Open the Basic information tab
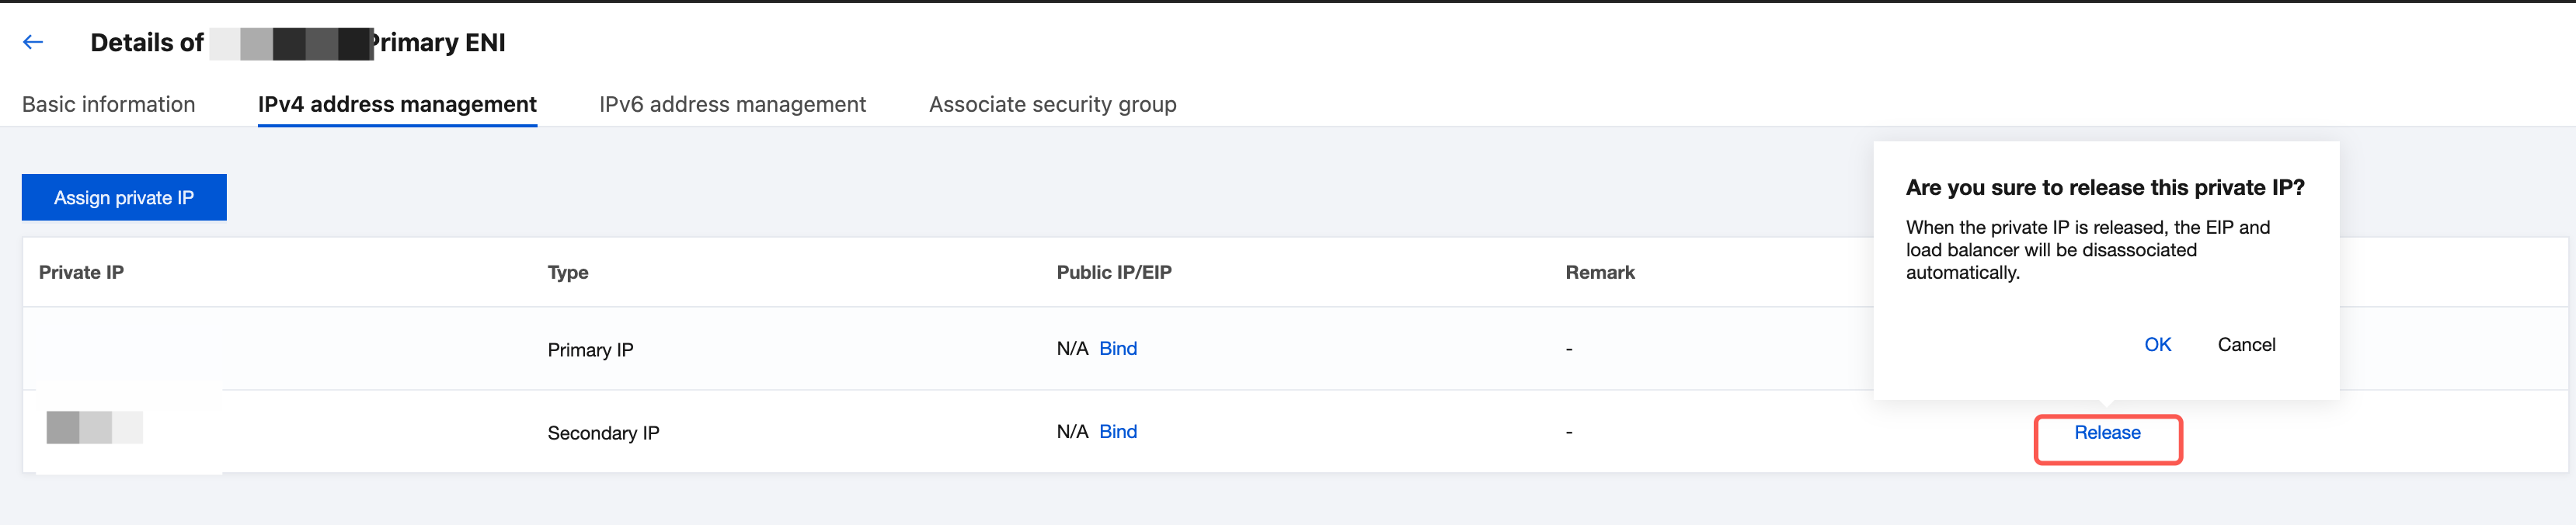 (108, 104)
